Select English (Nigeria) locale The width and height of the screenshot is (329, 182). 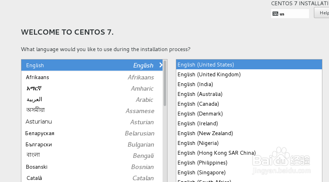tap(249, 143)
